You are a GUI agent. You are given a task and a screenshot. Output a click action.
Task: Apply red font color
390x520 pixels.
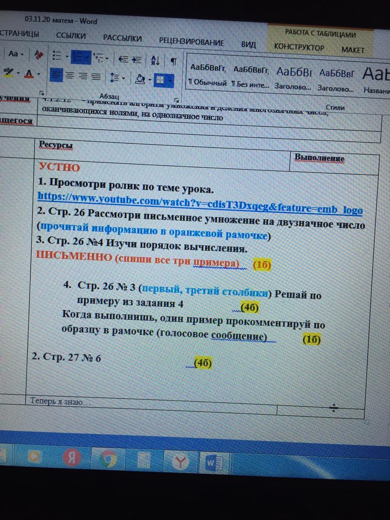(28, 74)
